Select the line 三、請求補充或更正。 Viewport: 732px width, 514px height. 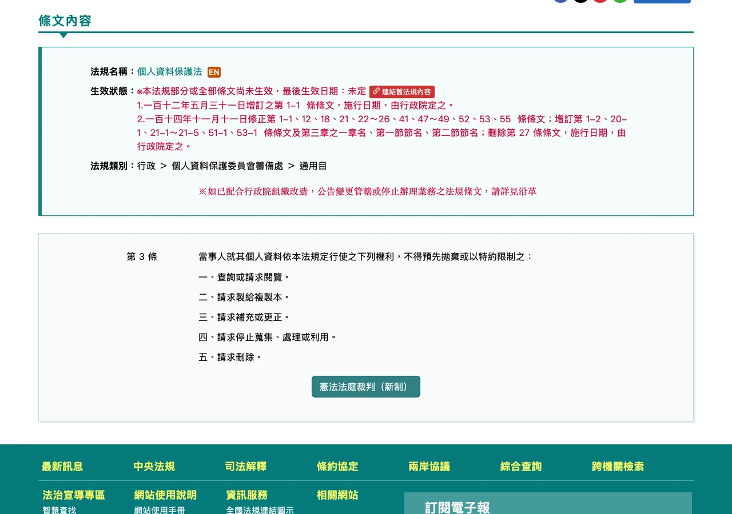pyautogui.click(x=245, y=317)
